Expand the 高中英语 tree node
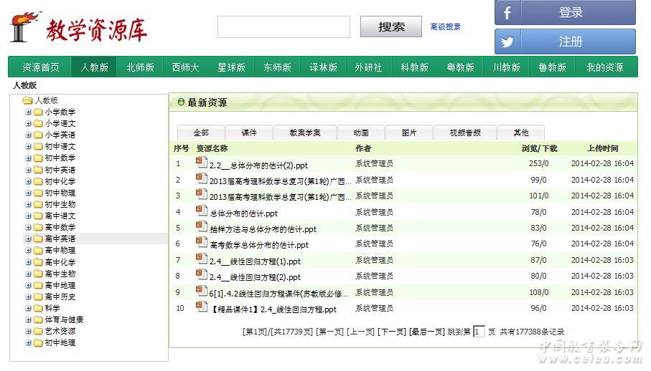Viewport: 651px width, 371px height. pos(29,238)
